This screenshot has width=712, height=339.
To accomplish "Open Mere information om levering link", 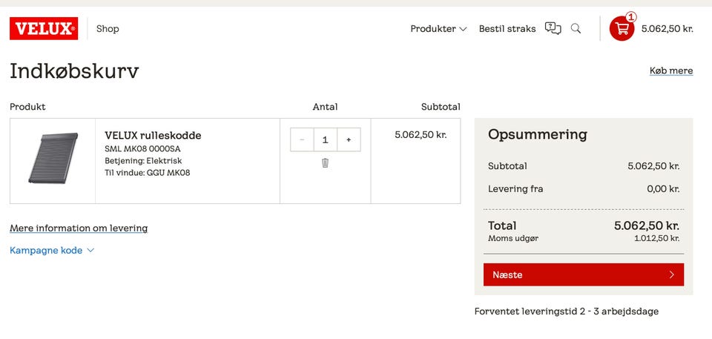I will coord(79,228).
